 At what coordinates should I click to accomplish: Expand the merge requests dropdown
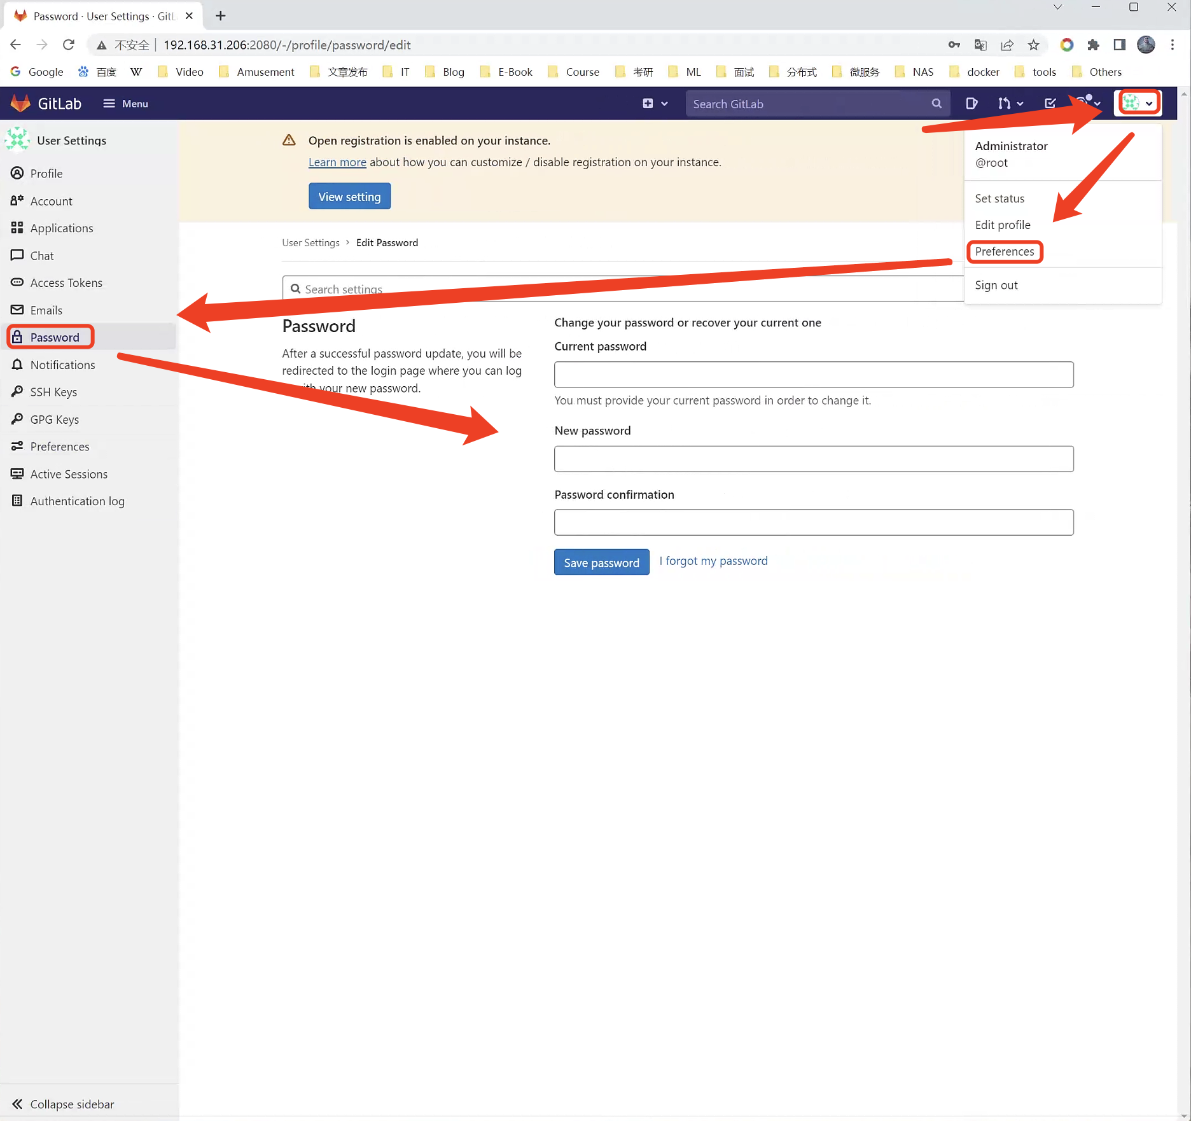click(1010, 104)
